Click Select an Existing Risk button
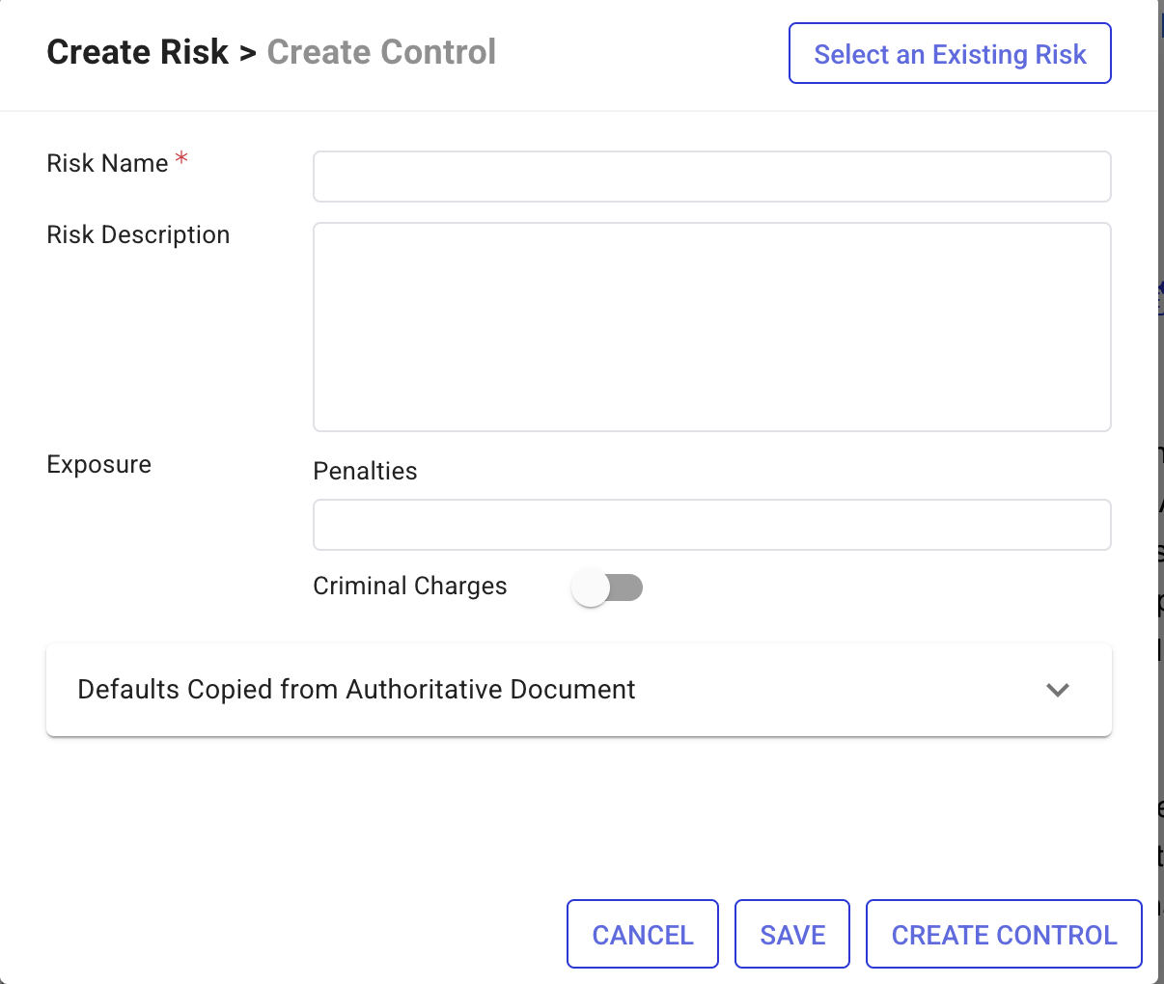1164x984 pixels. pos(950,54)
